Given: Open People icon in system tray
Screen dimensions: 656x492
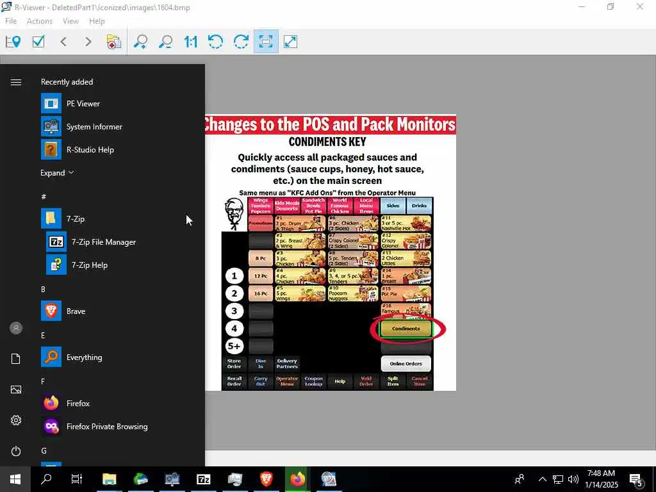Looking at the screenshot, I should tap(520, 479).
